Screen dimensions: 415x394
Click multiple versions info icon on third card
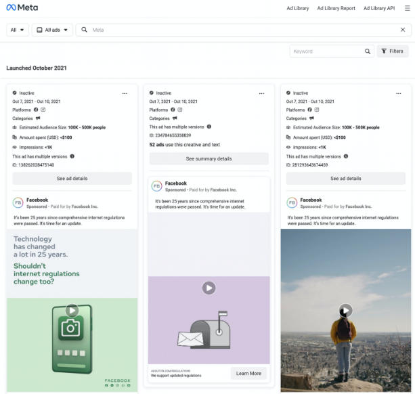click(346, 156)
